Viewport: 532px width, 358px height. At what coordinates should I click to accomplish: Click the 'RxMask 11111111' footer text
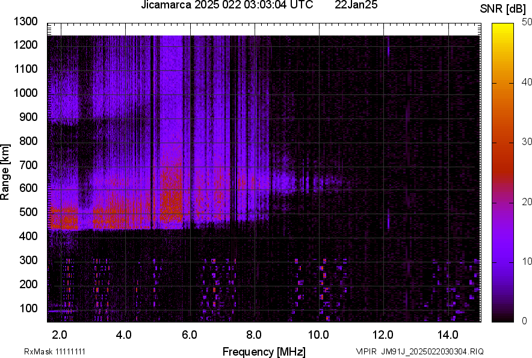[55, 351]
